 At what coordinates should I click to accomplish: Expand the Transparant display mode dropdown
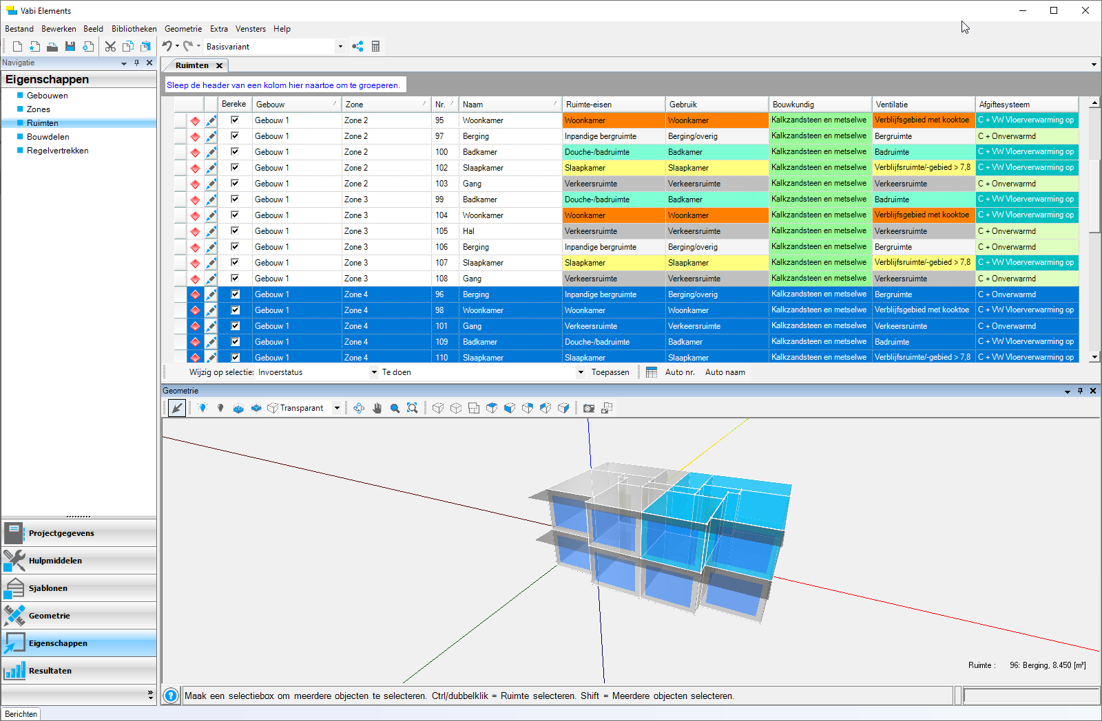pyautogui.click(x=337, y=408)
